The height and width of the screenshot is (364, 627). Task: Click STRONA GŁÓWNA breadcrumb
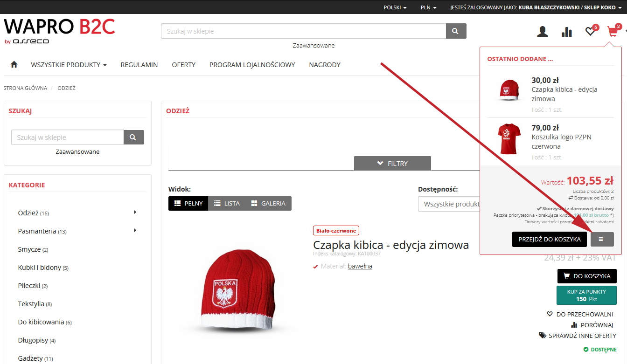[25, 88]
